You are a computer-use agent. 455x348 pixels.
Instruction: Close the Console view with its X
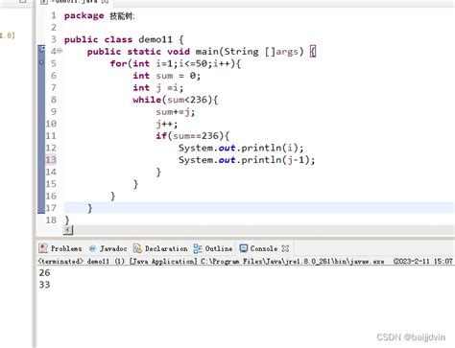pyautogui.click(x=285, y=248)
